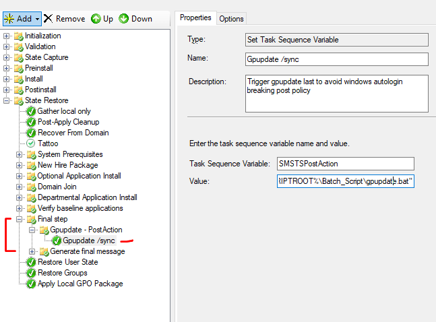Click folder icon of Domain Join group

31,187
